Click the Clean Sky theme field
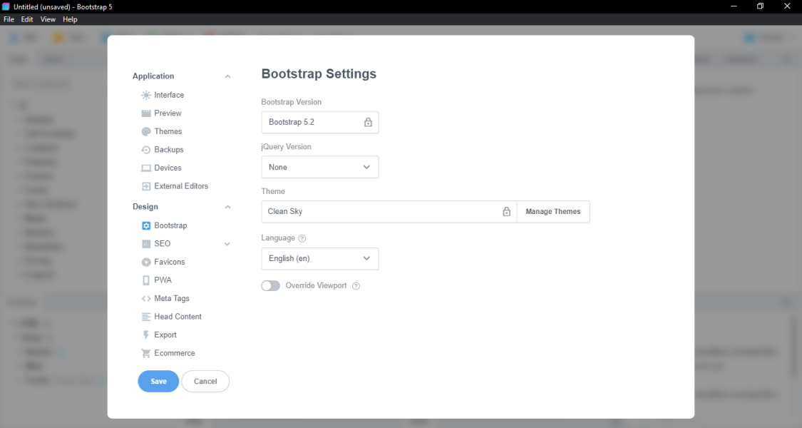 (389, 211)
